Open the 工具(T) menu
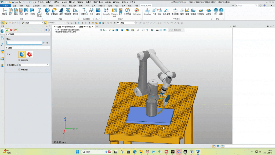 coord(88,2)
